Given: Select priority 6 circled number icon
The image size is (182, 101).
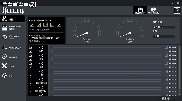Looking at the screenshot, I should [41, 88].
